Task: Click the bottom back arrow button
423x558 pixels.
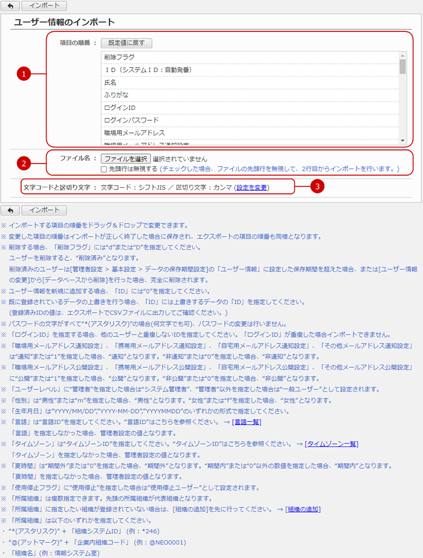Action: (x=10, y=210)
